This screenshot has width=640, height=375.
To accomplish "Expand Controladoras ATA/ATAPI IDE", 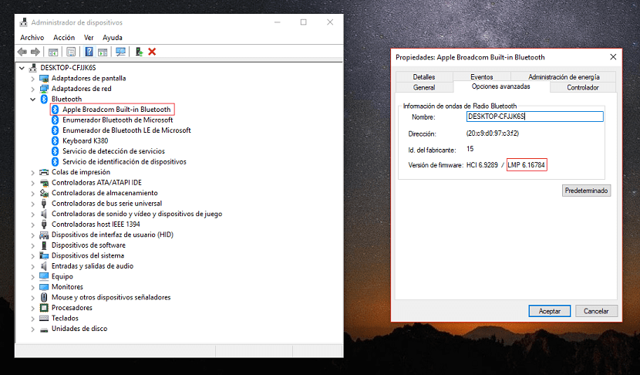I will pos(32,183).
